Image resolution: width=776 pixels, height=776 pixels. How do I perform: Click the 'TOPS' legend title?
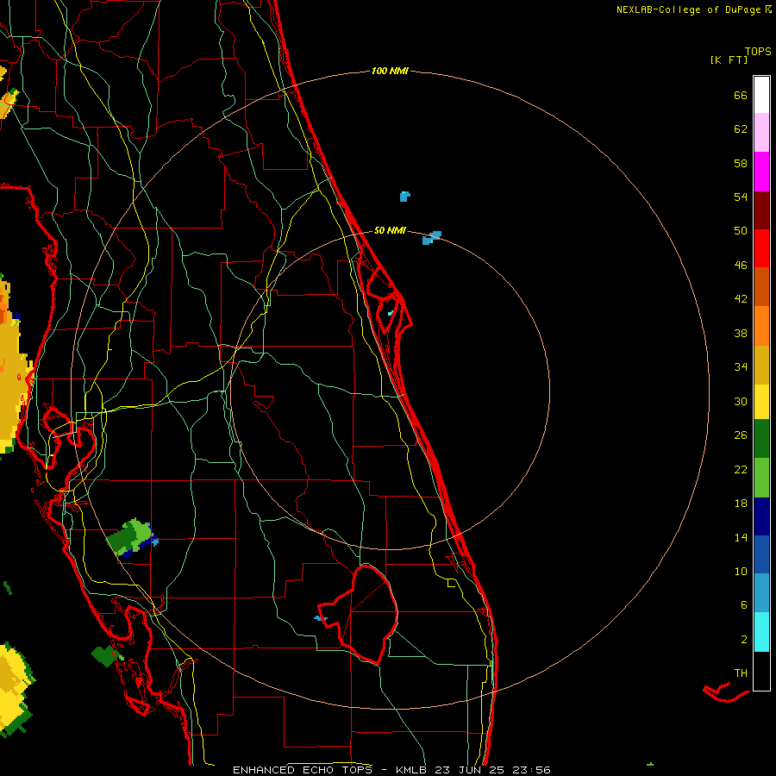click(x=758, y=52)
